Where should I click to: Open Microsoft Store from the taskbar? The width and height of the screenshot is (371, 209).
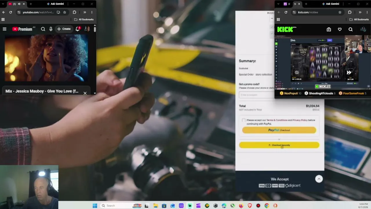164,206
